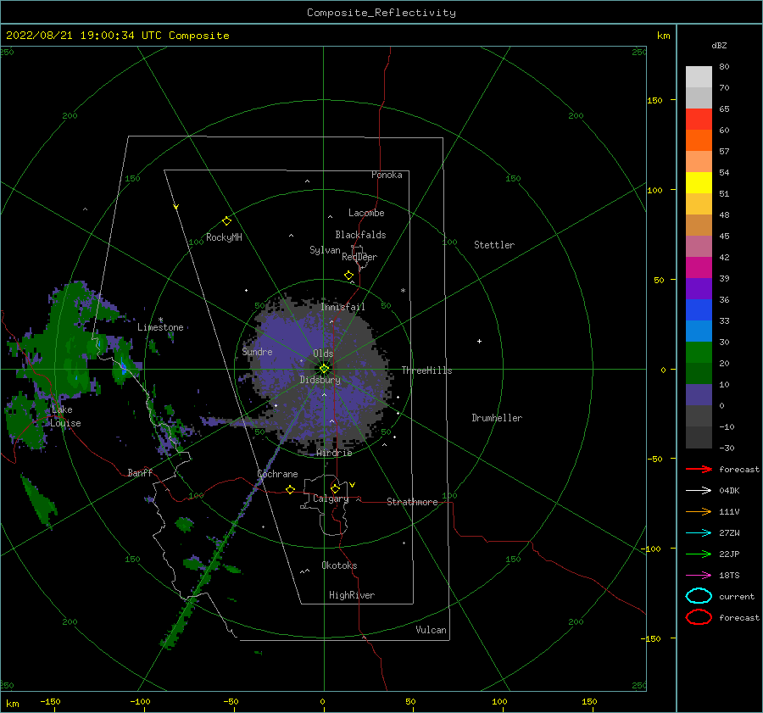Click the Calgary label

(x=331, y=499)
